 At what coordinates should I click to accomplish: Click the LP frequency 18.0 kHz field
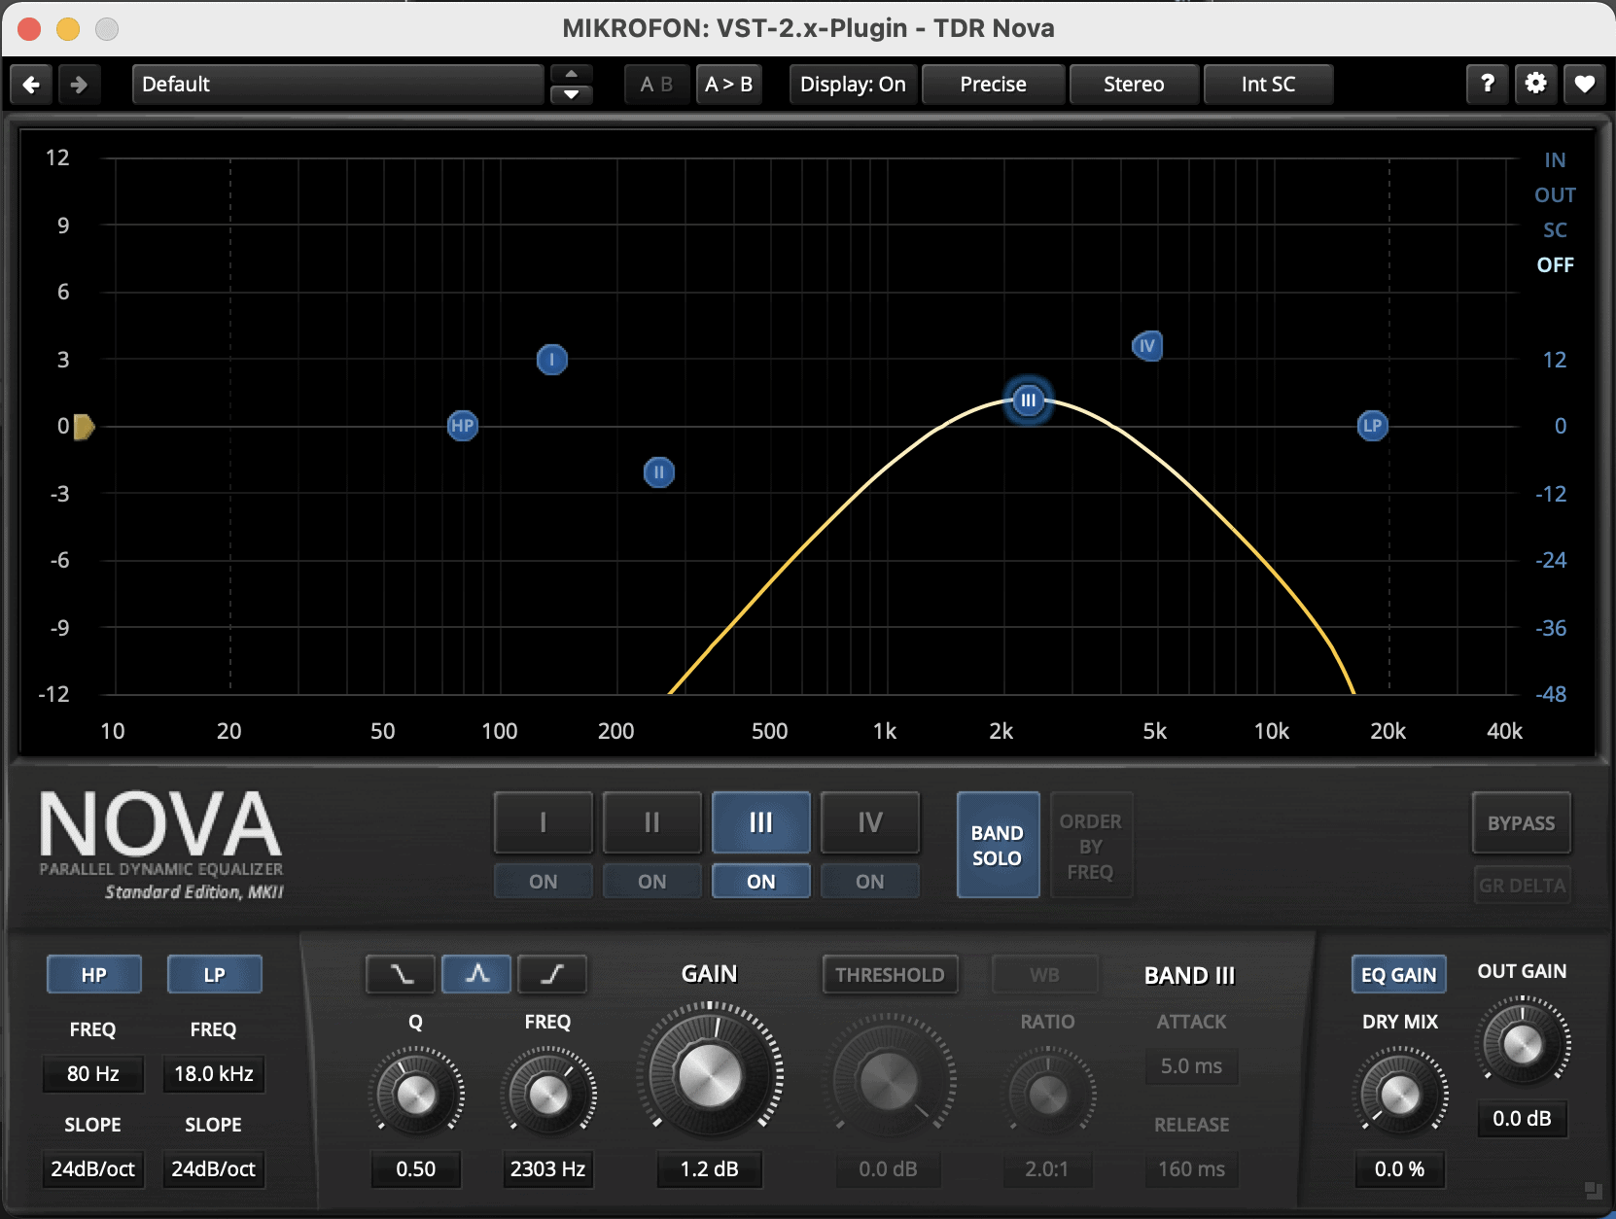[214, 1074]
